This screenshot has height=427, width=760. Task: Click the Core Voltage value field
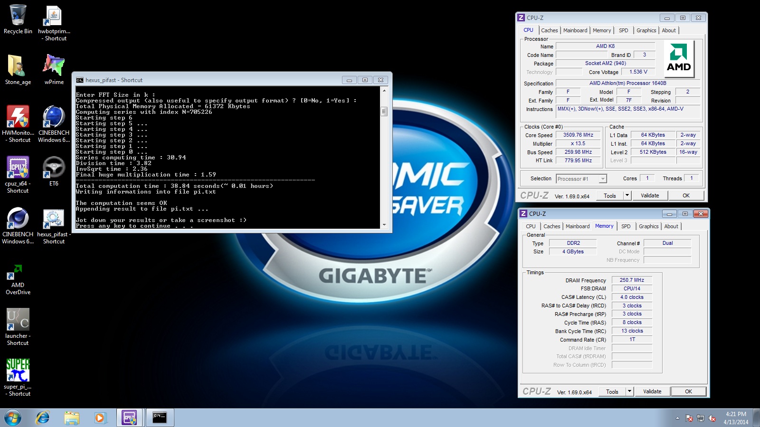tap(638, 72)
